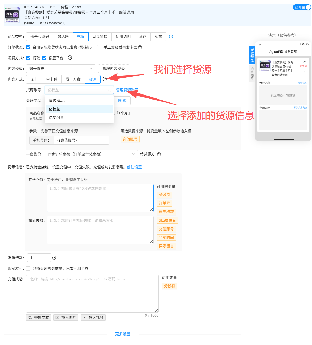Insert 分段符 tag beside 充值成功 box
Image resolution: width=312 pixels, height=345 pixels.
click(x=170, y=286)
